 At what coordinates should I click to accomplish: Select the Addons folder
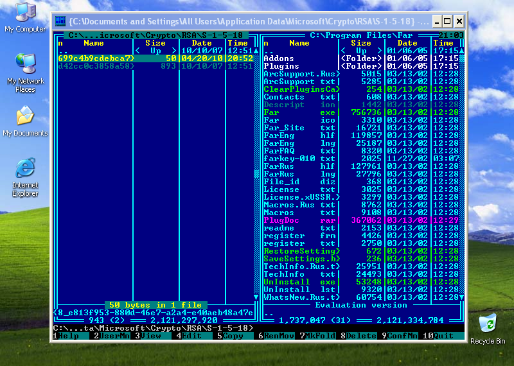pyautogui.click(x=361, y=58)
